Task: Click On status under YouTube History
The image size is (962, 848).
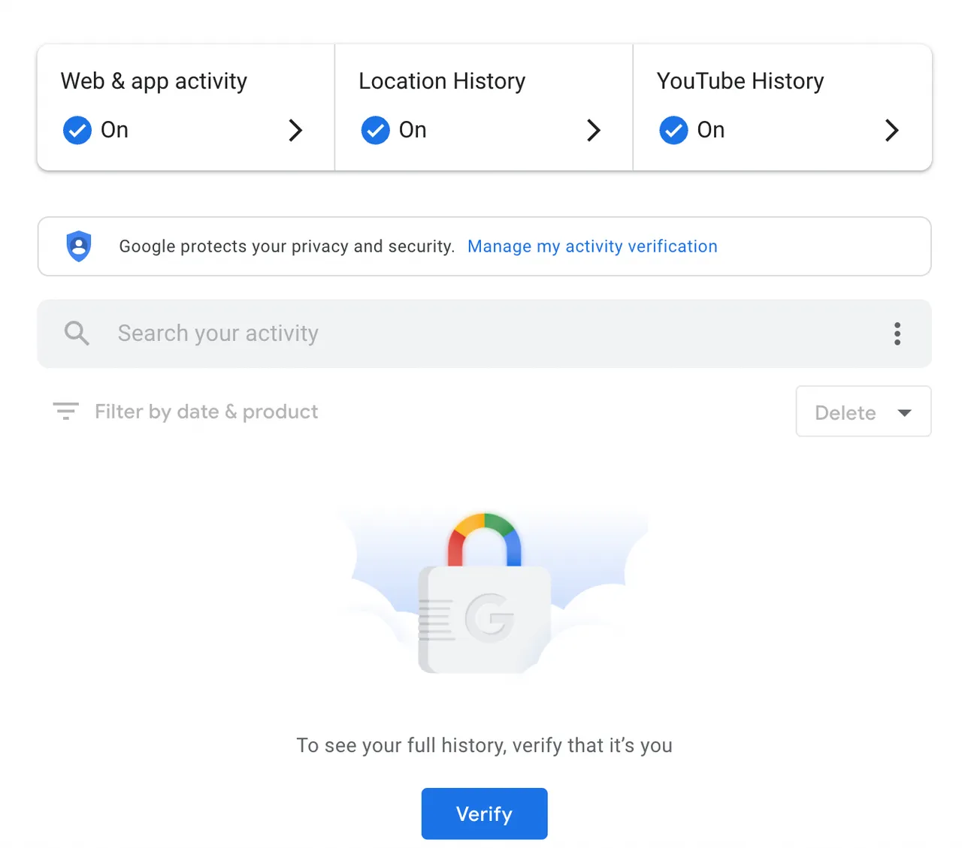Action: [x=711, y=130]
